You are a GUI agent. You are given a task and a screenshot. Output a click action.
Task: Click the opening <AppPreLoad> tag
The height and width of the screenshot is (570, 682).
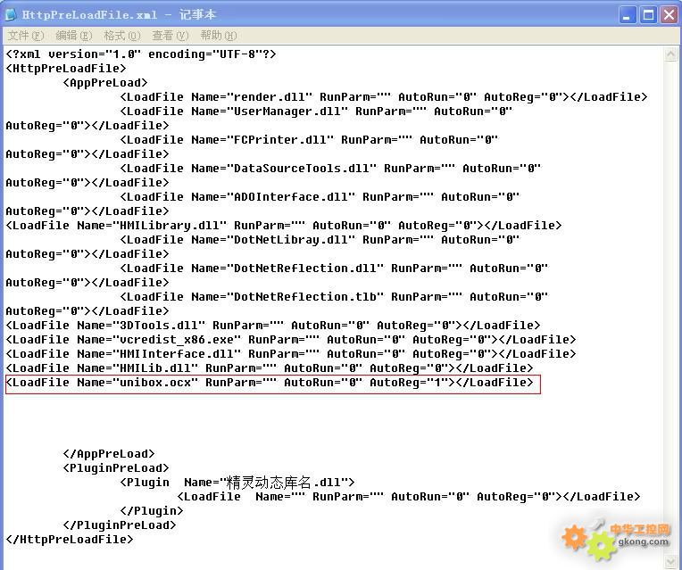point(105,83)
